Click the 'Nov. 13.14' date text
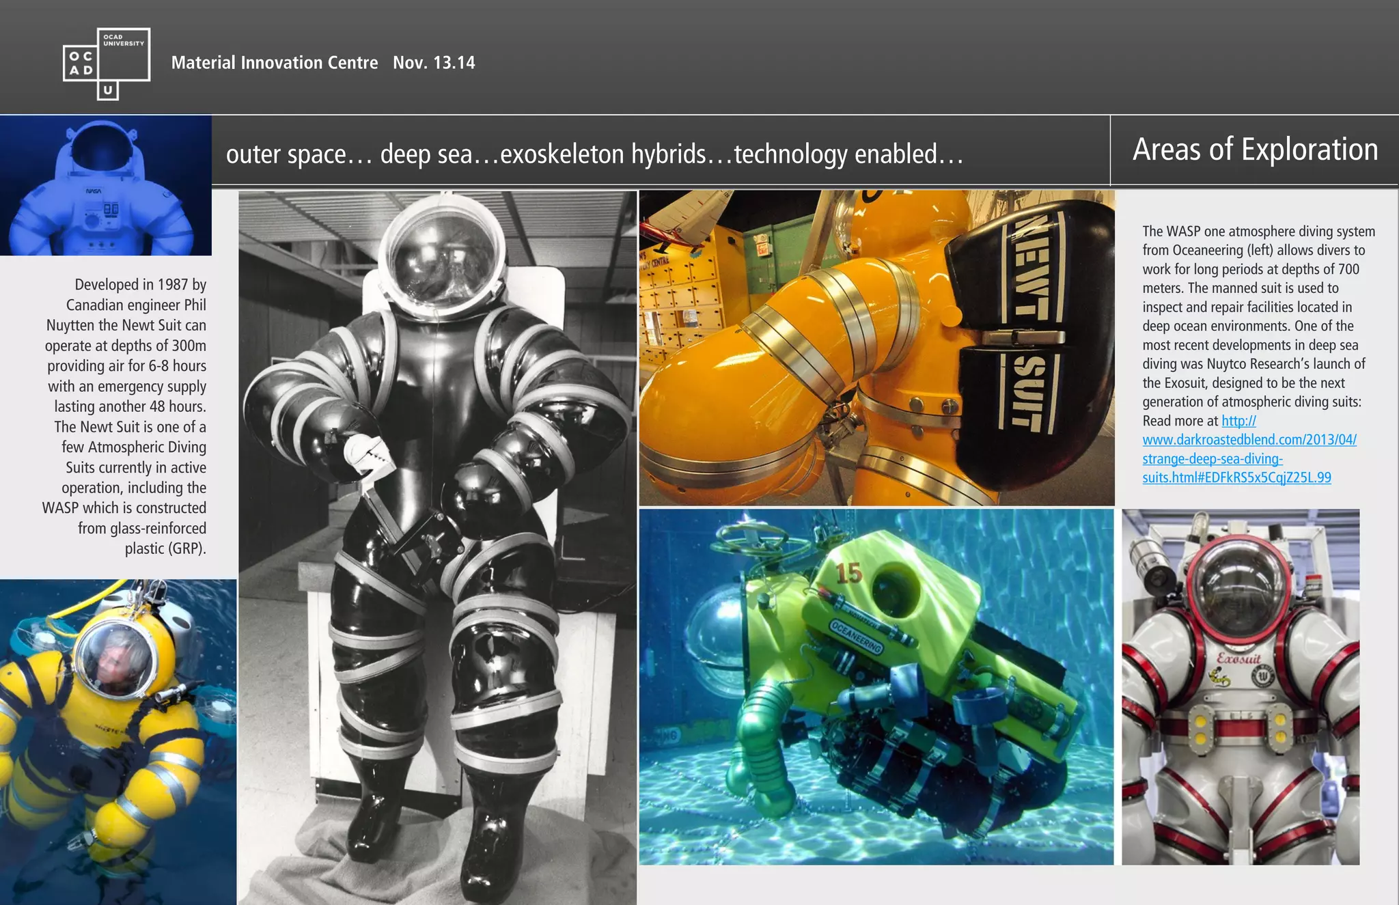 coord(434,63)
